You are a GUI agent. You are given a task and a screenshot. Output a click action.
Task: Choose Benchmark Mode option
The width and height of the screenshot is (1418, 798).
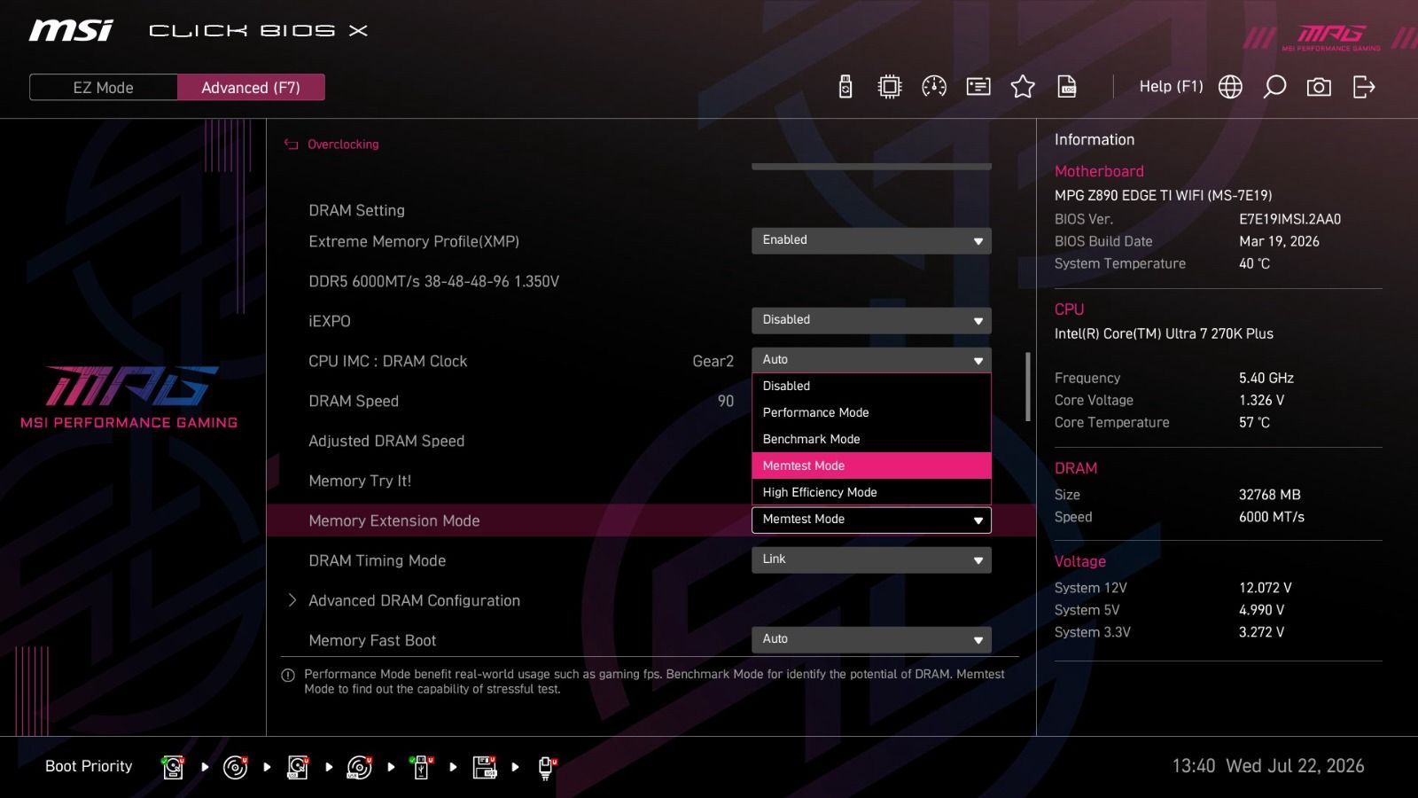(871, 439)
